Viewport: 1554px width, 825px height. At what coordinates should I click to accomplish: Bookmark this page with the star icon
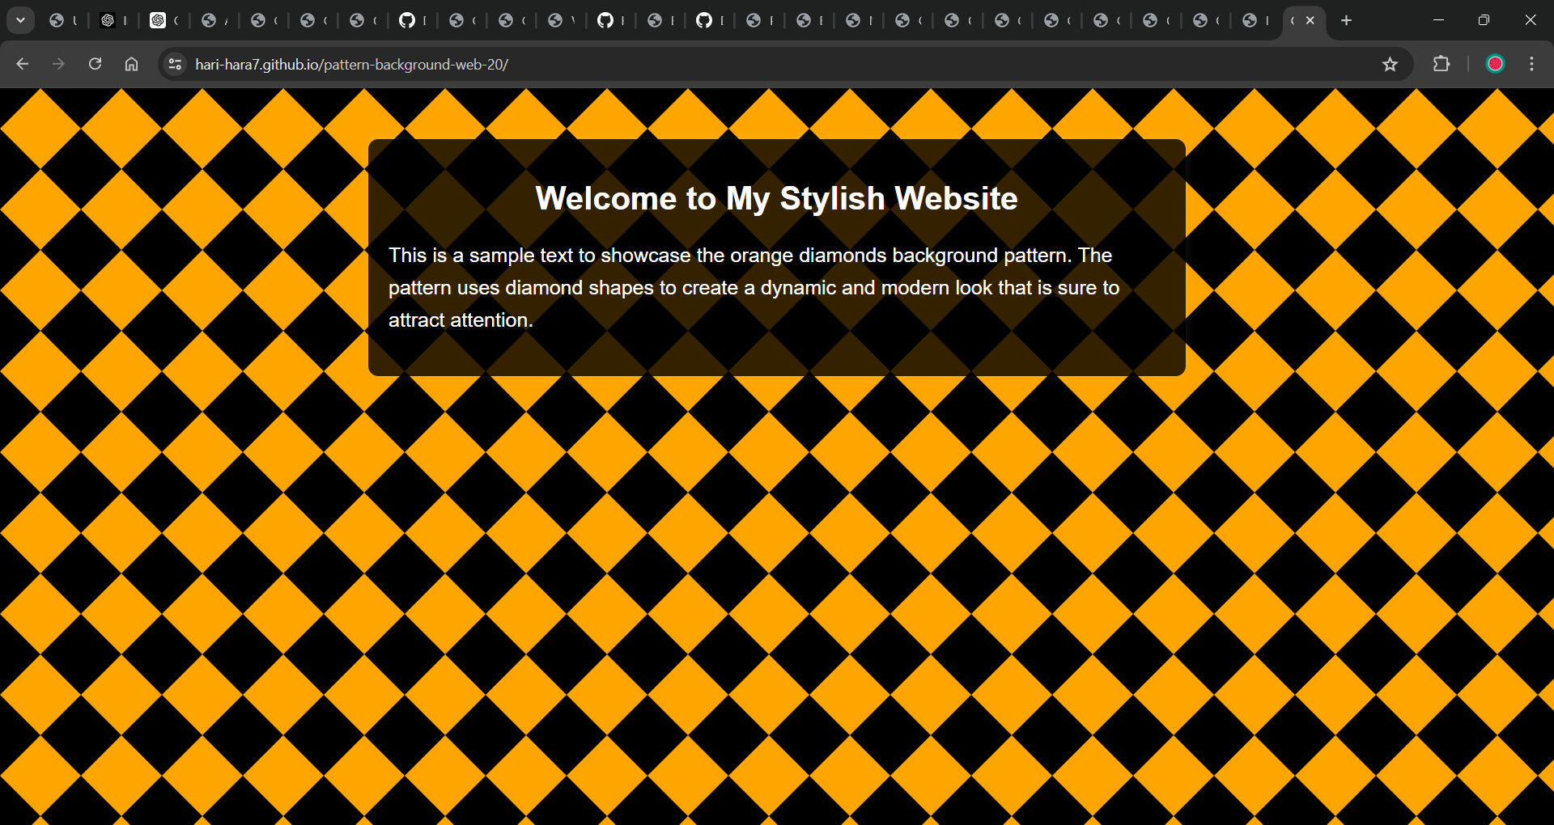pyautogui.click(x=1390, y=64)
